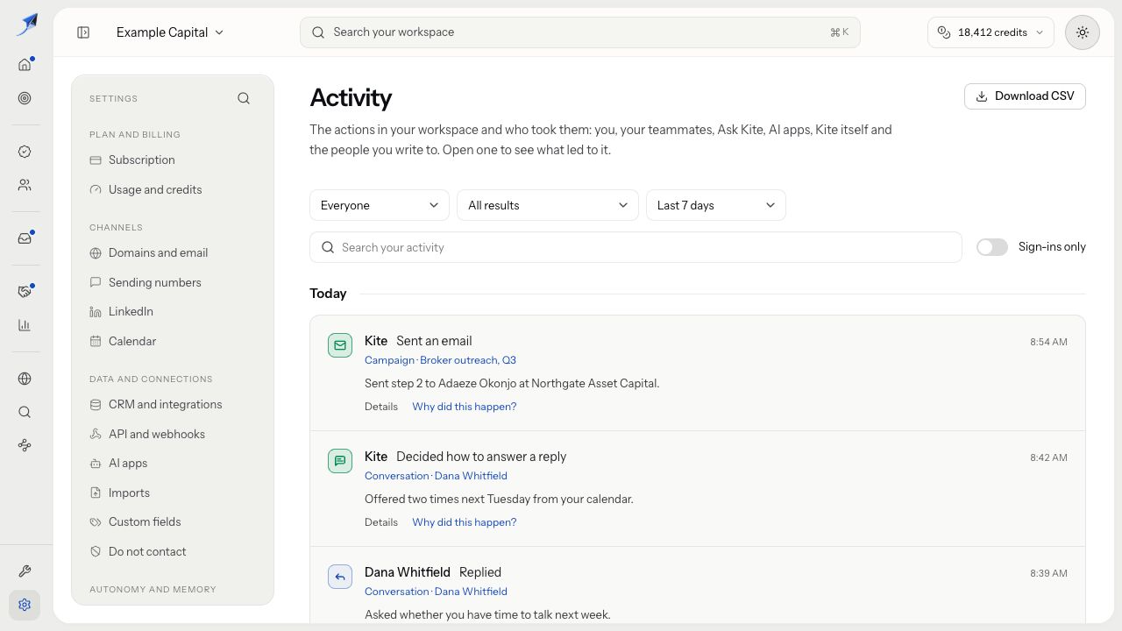Viewport: 1122px width, 631px height.
Task: Collapse the sidebar with the panel icon
Action: (x=83, y=32)
